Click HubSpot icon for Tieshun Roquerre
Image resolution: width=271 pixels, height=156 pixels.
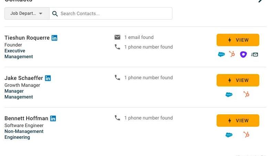(x=232, y=54)
